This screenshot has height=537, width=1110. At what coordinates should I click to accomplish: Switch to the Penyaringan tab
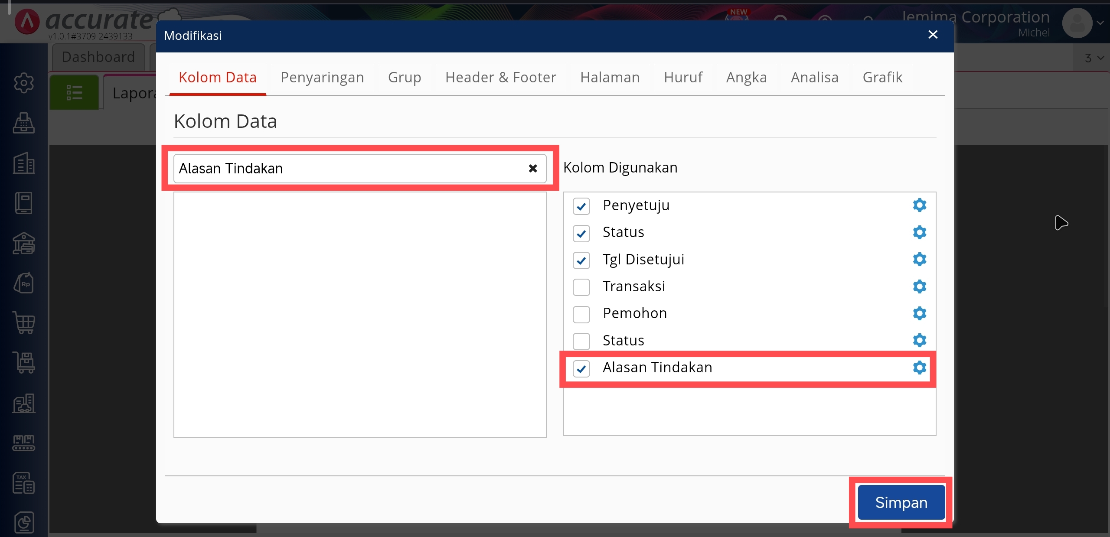(x=322, y=78)
